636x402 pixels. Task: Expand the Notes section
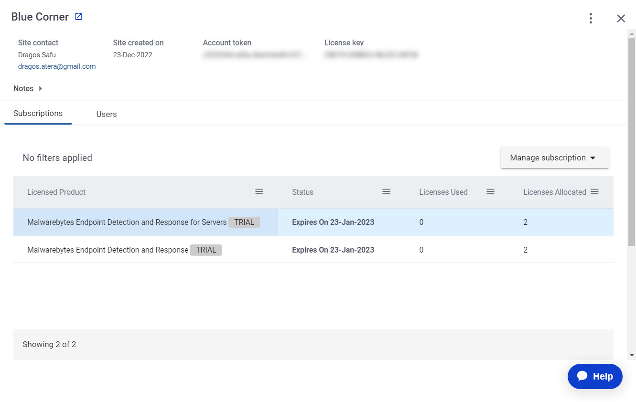click(28, 88)
